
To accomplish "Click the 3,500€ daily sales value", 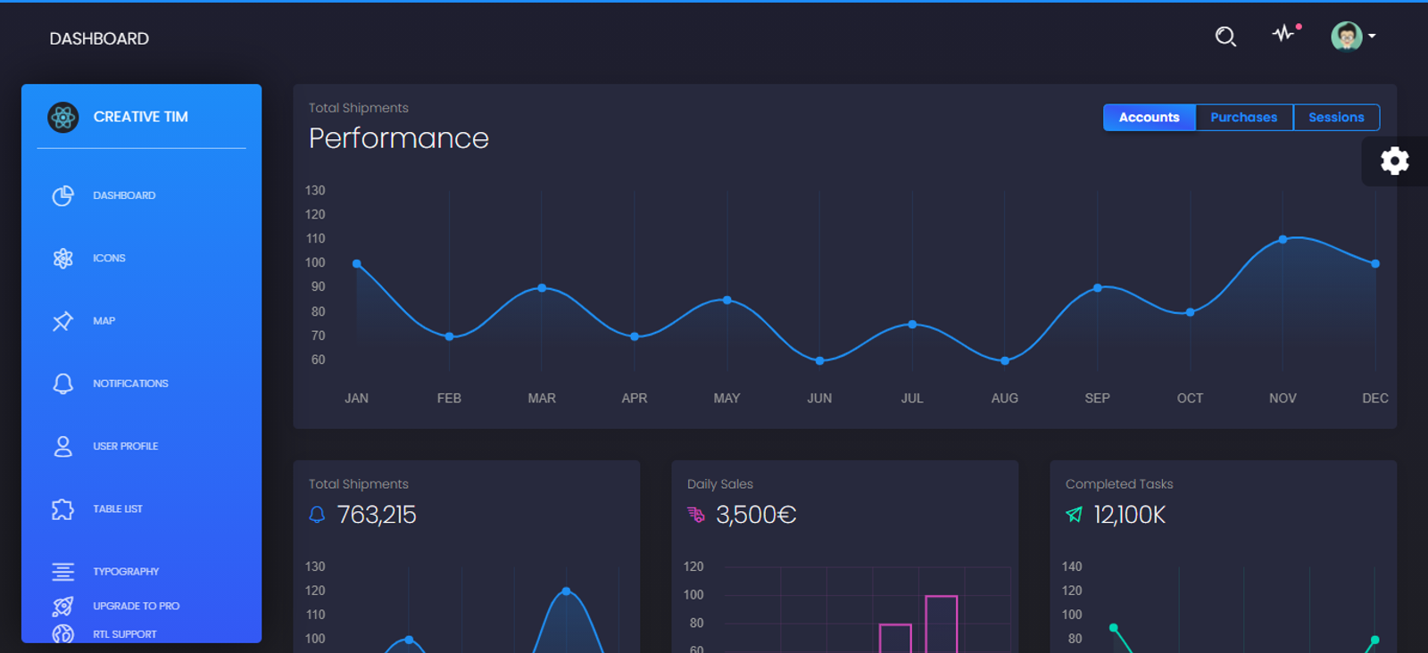I will tap(756, 515).
